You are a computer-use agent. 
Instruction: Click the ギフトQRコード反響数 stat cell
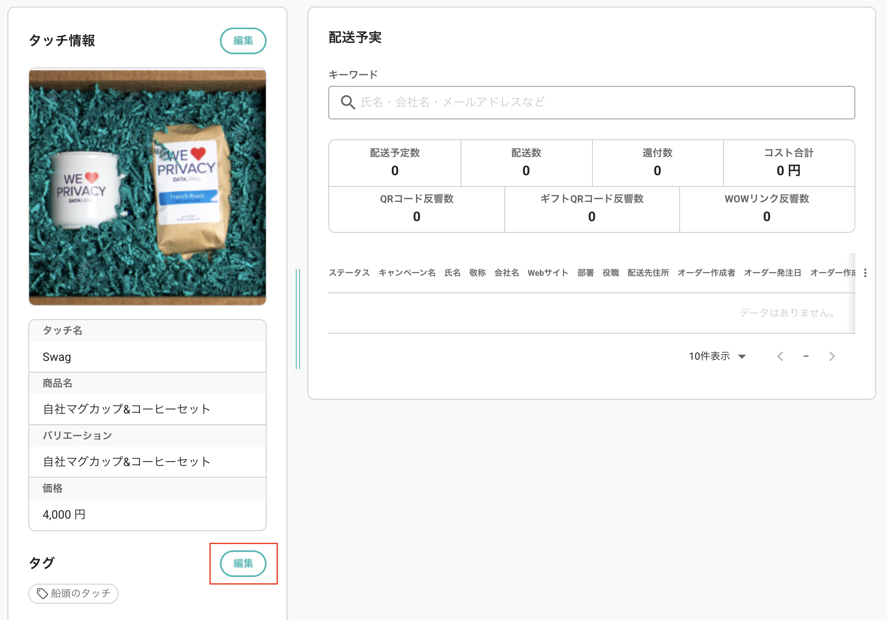coord(592,209)
